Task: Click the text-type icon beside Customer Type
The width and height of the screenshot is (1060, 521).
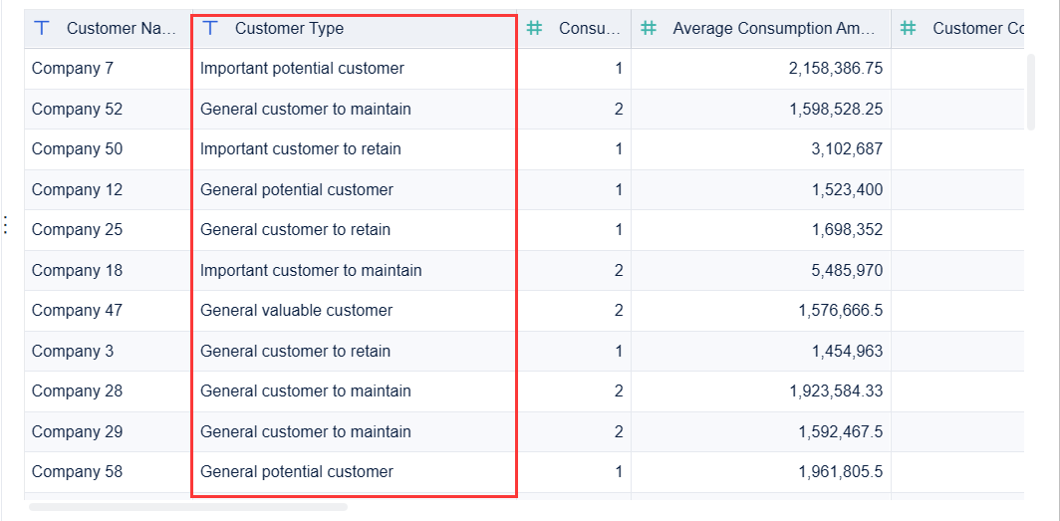Action: tap(210, 29)
